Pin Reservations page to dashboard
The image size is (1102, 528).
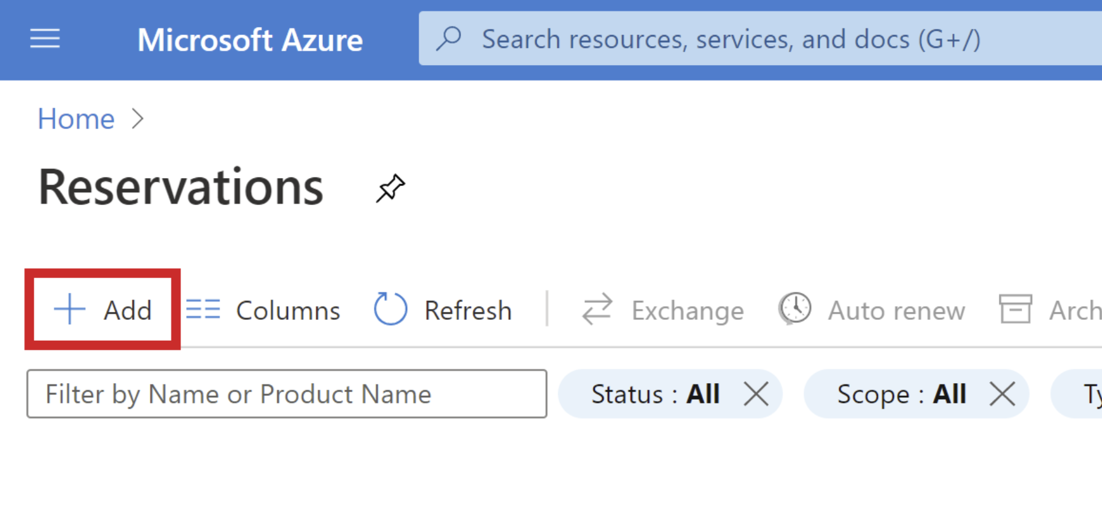pos(390,188)
